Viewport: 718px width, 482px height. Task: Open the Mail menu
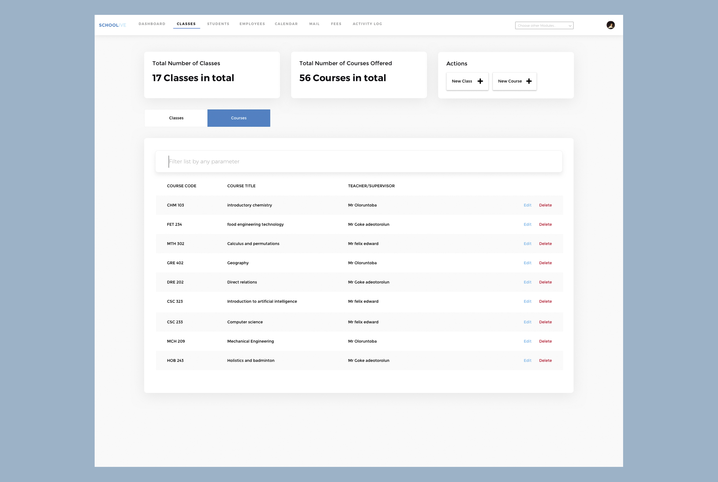coord(314,24)
